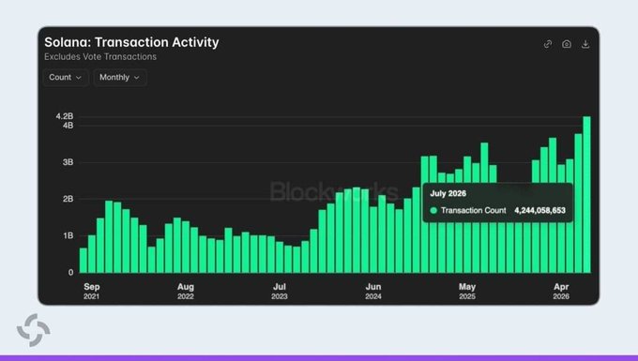Click the circular logo at bottom left
The height and width of the screenshot is (361, 638).
(x=34, y=330)
